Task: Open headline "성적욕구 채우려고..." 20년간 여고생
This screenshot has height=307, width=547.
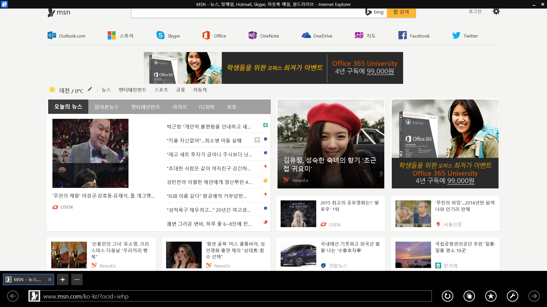Action: [209, 210]
